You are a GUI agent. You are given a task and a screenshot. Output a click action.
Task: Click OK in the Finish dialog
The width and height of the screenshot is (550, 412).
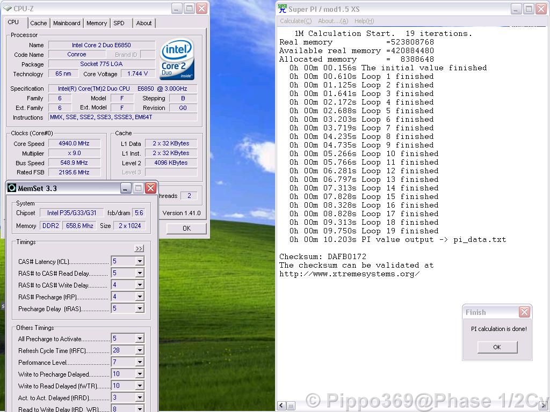tap(497, 347)
